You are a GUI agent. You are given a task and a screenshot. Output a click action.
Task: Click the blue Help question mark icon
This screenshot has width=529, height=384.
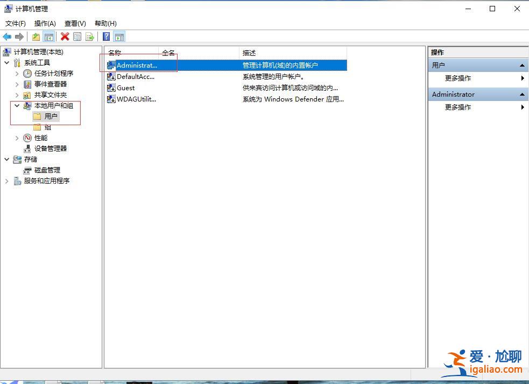(106, 36)
